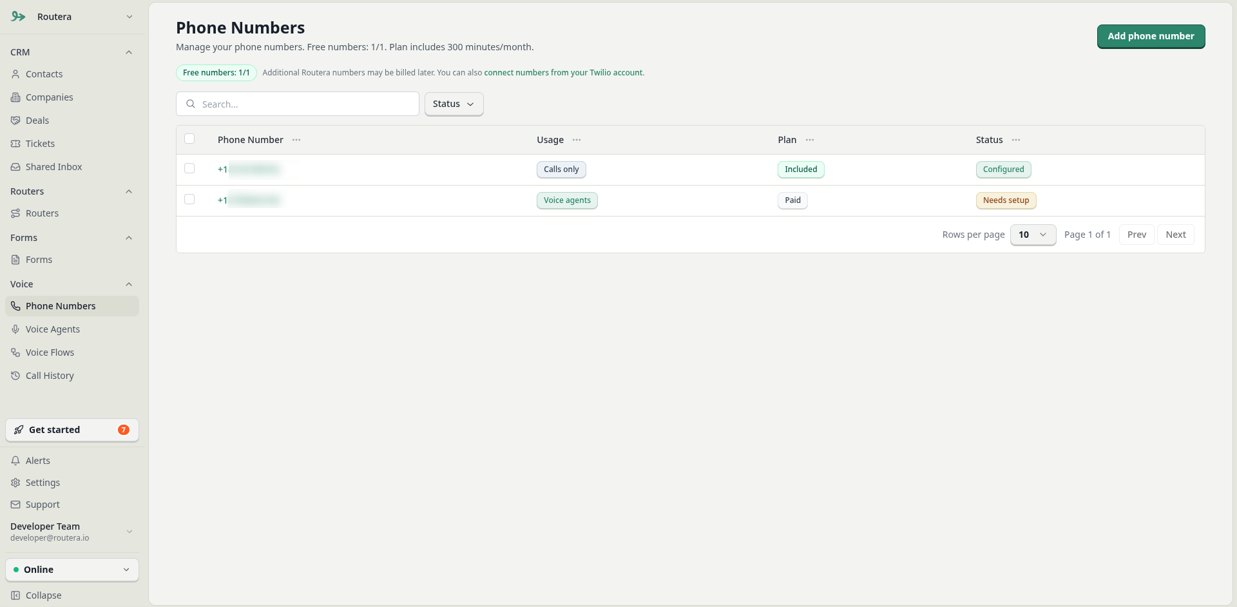The image size is (1237, 607).
Task: Click the Collapse sidebar icon
Action: [15, 595]
